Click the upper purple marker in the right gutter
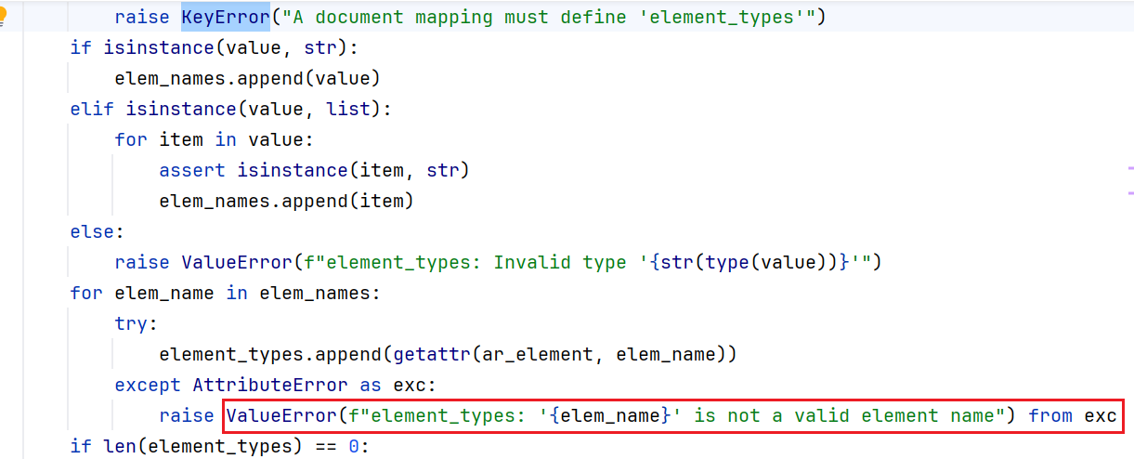 [x=1130, y=170]
